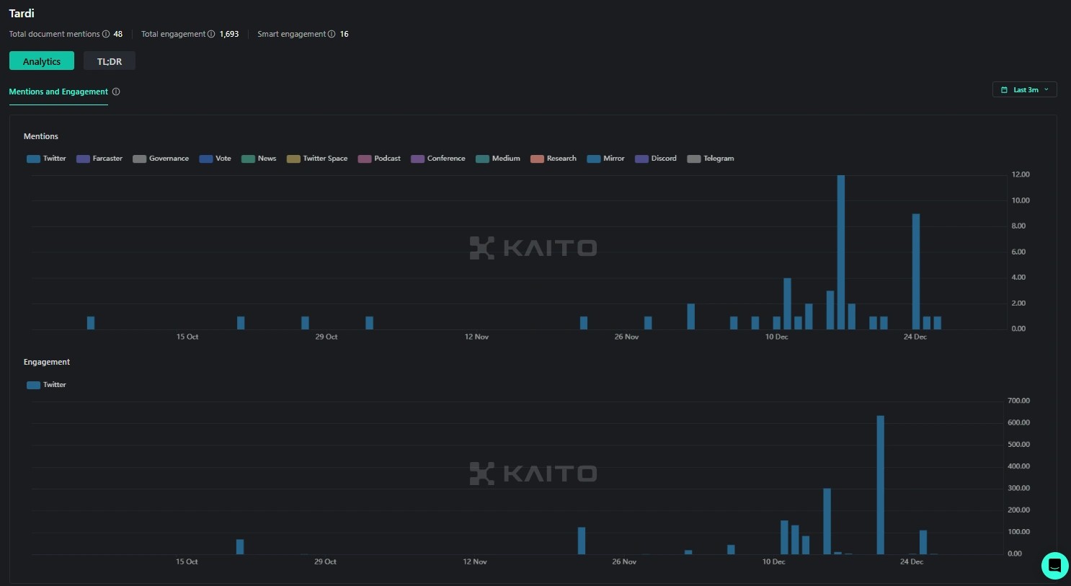Click the Discord legend color swatch
The image size is (1071, 586).
[641, 159]
